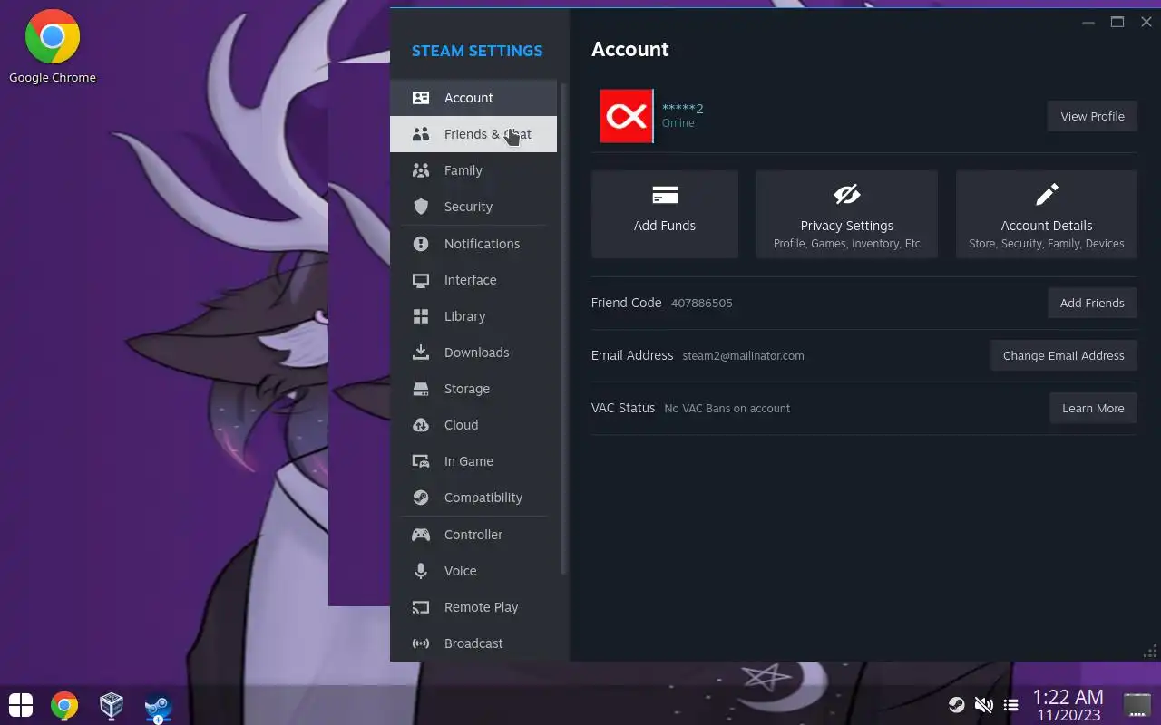This screenshot has height=725, width=1161.
Task: Click the Online status text
Action: 678,123
